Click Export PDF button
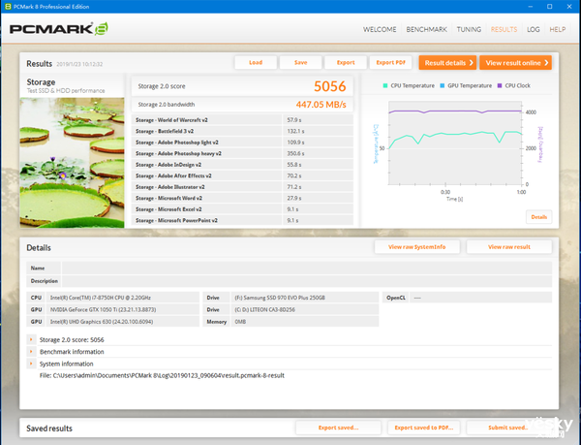 (390, 63)
